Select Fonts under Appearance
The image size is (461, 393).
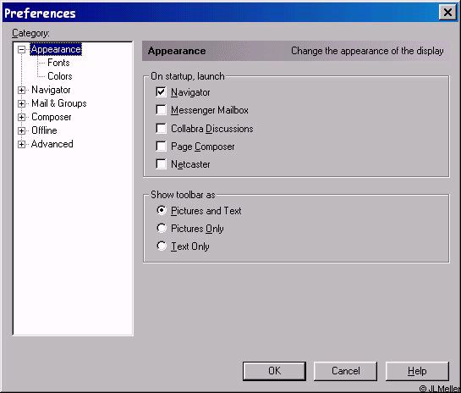point(58,63)
